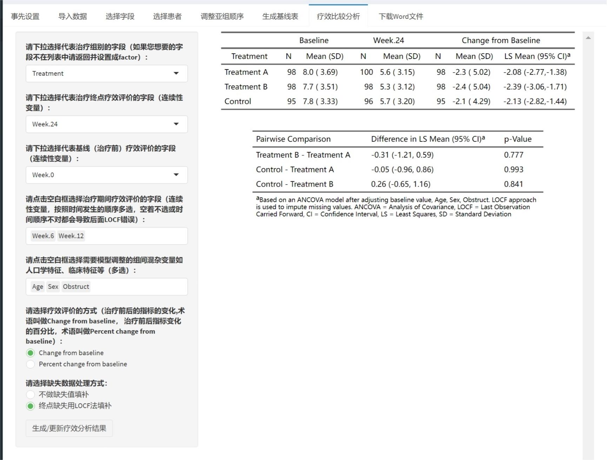Click empty area of Week.6 Week.12 field

click(136, 236)
